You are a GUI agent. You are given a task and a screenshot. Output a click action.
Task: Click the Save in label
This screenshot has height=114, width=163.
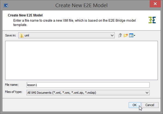point(11,35)
